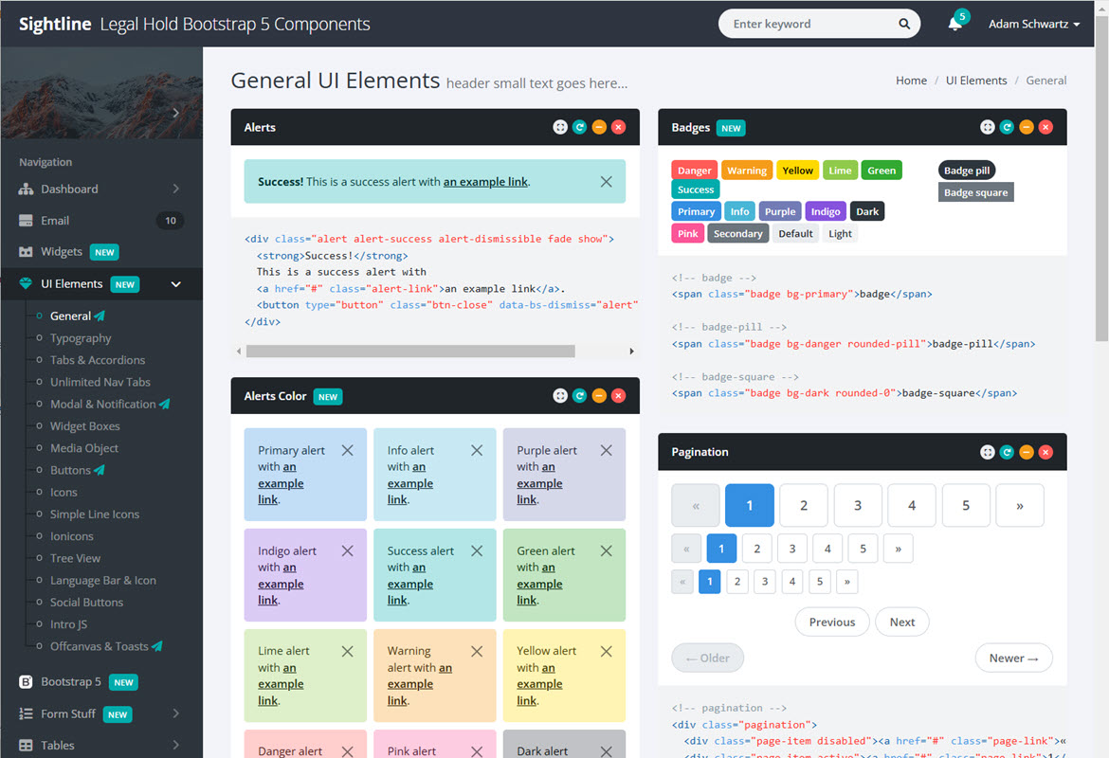Viewport: 1109px width, 758px height.
Task: Expand the Alerts panel to fullscreen
Action: pos(560,127)
